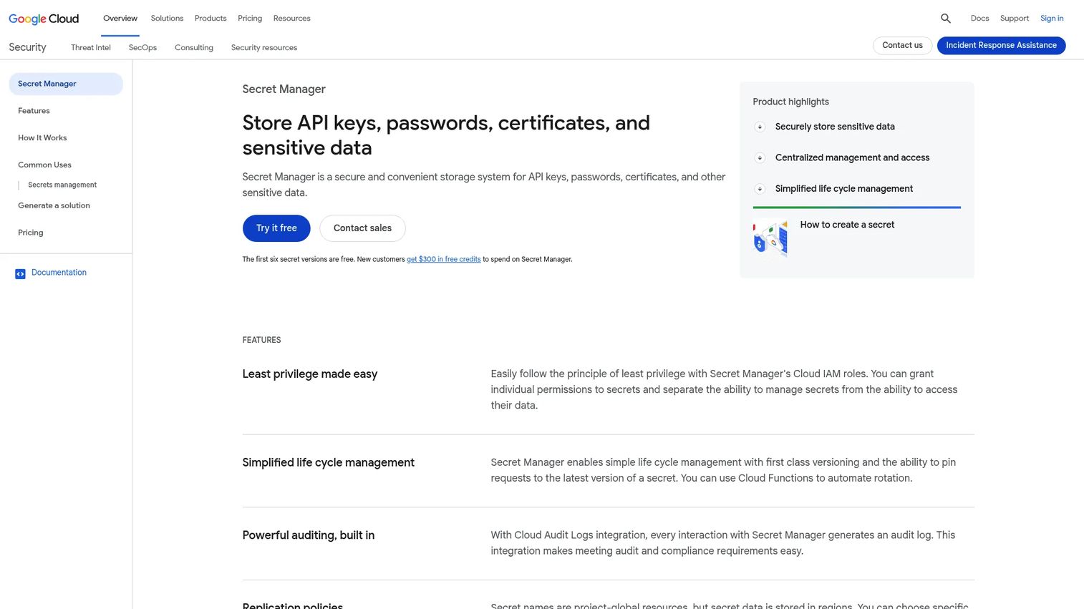Open the Overview tab
This screenshot has width=1084, height=609.
tap(120, 19)
